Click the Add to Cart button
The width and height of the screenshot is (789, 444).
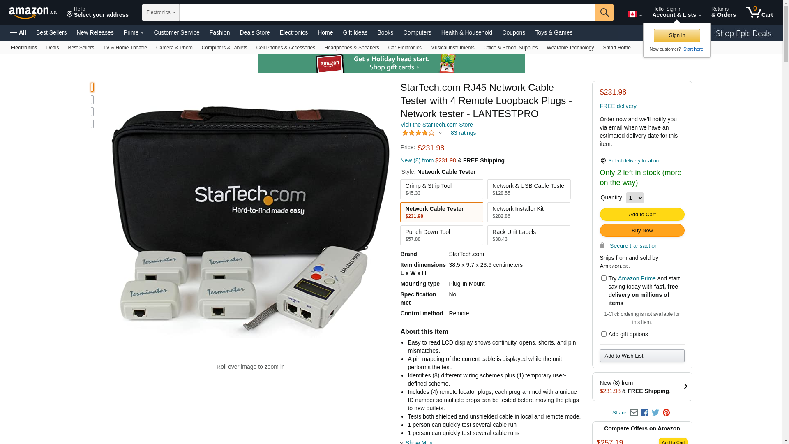point(642,214)
